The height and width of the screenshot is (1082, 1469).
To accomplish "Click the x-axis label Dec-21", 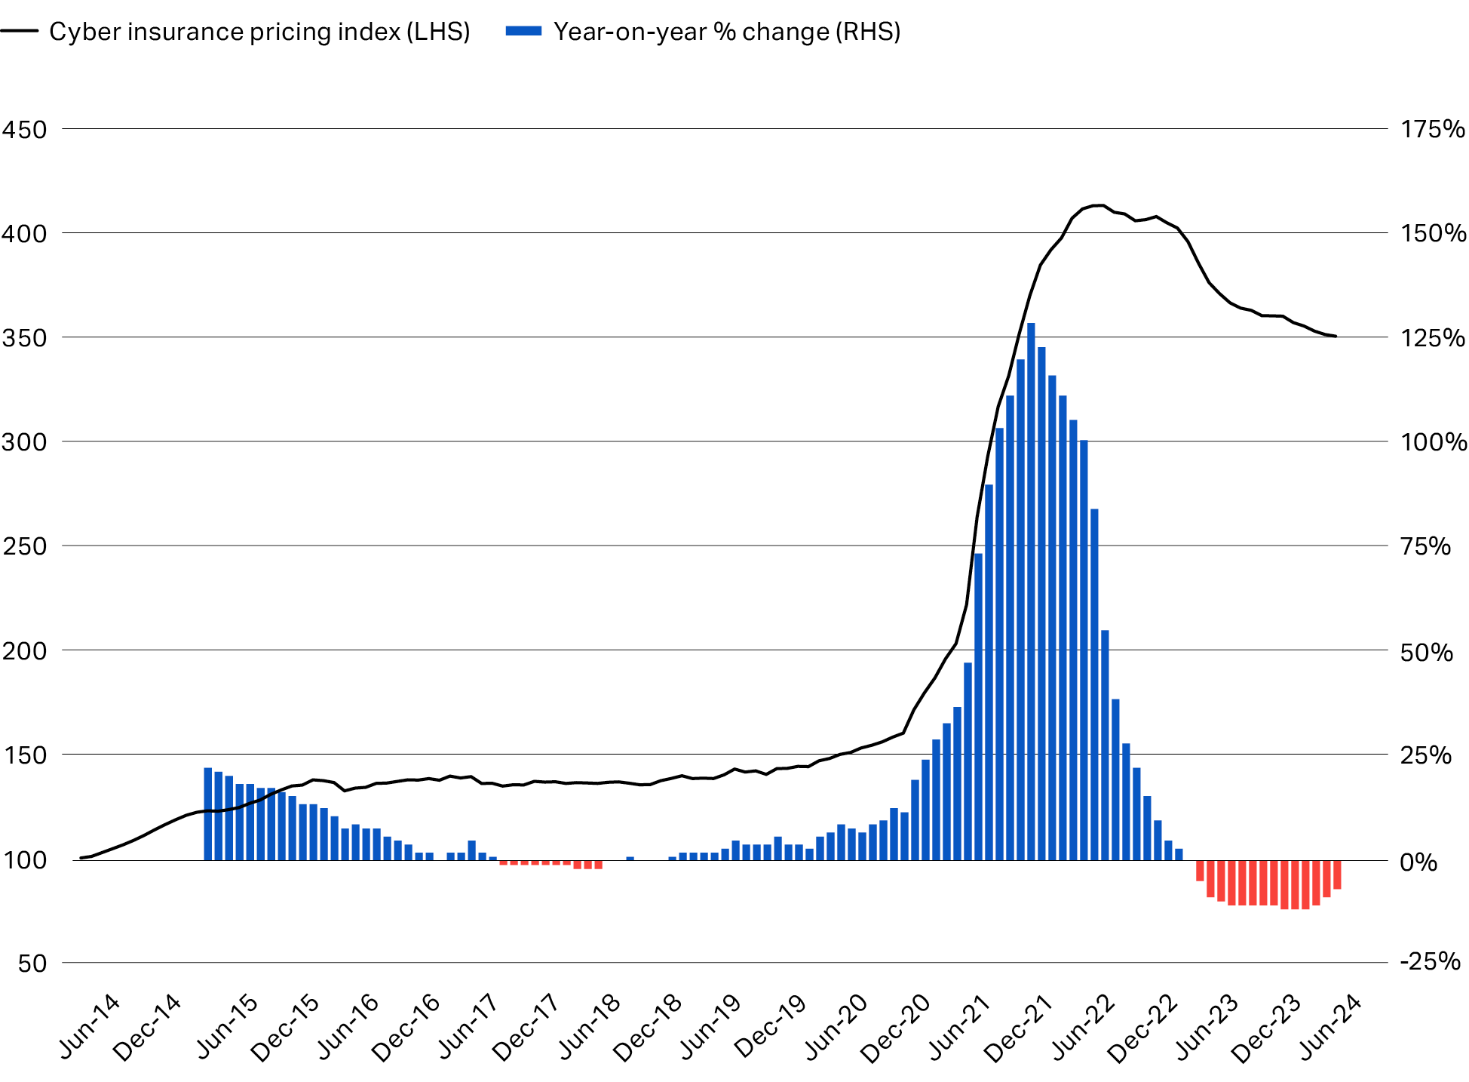I will click(1017, 1028).
